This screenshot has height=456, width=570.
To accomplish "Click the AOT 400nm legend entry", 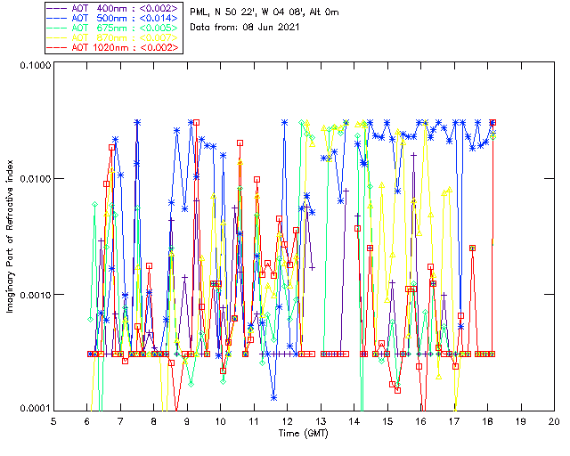I will (x=113, y=8).
